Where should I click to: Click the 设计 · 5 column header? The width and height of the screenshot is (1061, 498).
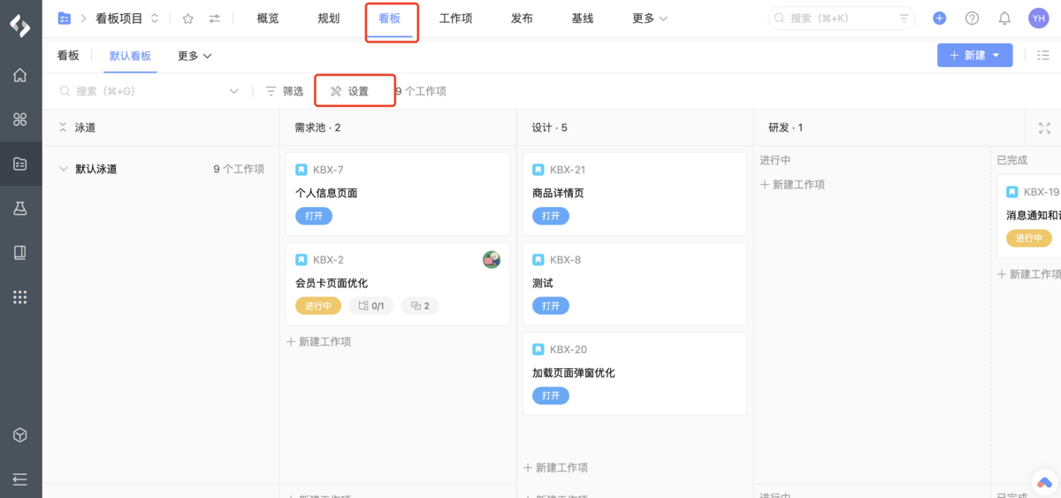550,127
